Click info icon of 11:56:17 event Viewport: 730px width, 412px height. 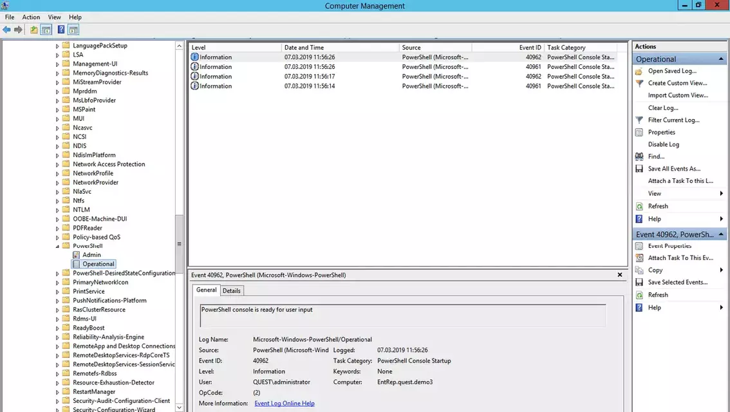(x=194, y=77)
